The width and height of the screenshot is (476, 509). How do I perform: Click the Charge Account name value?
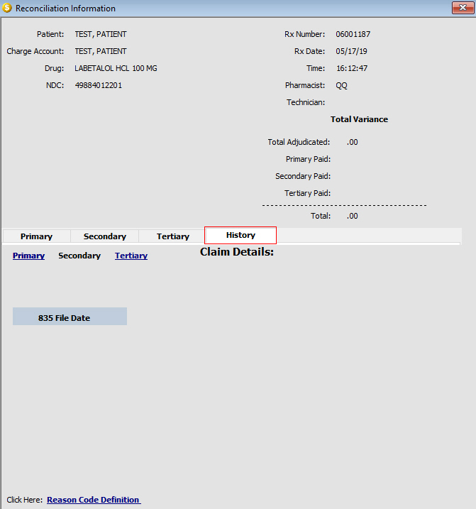pyautogui.click(x=101, y=51)
